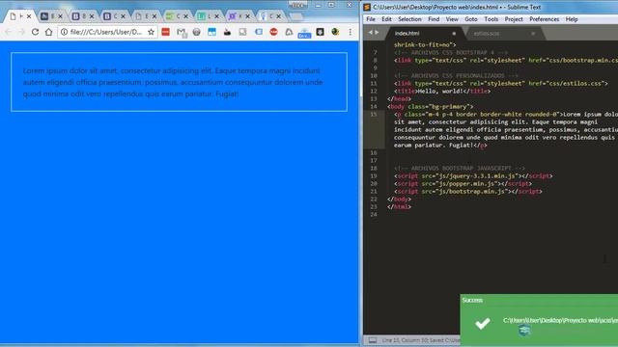
Task: Reload the page in Chrome
Action: pos(35,32)
